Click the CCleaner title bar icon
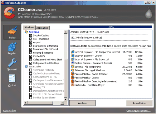This screenshot has height=114, width=156. click(x=3, y=3)
